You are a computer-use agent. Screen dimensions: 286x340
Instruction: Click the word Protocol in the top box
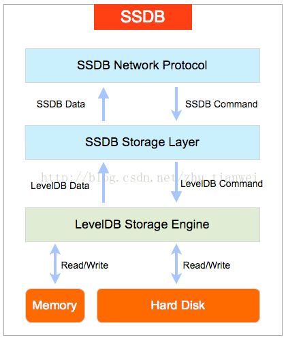[185, 65]
